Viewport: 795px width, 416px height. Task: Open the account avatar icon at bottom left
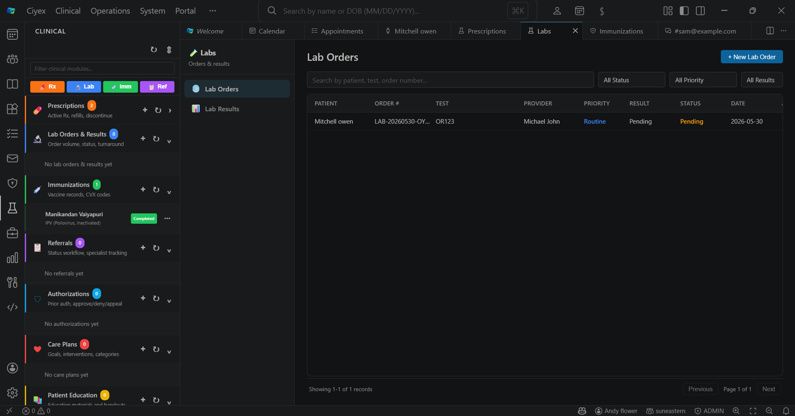click(x=12, y=368)
